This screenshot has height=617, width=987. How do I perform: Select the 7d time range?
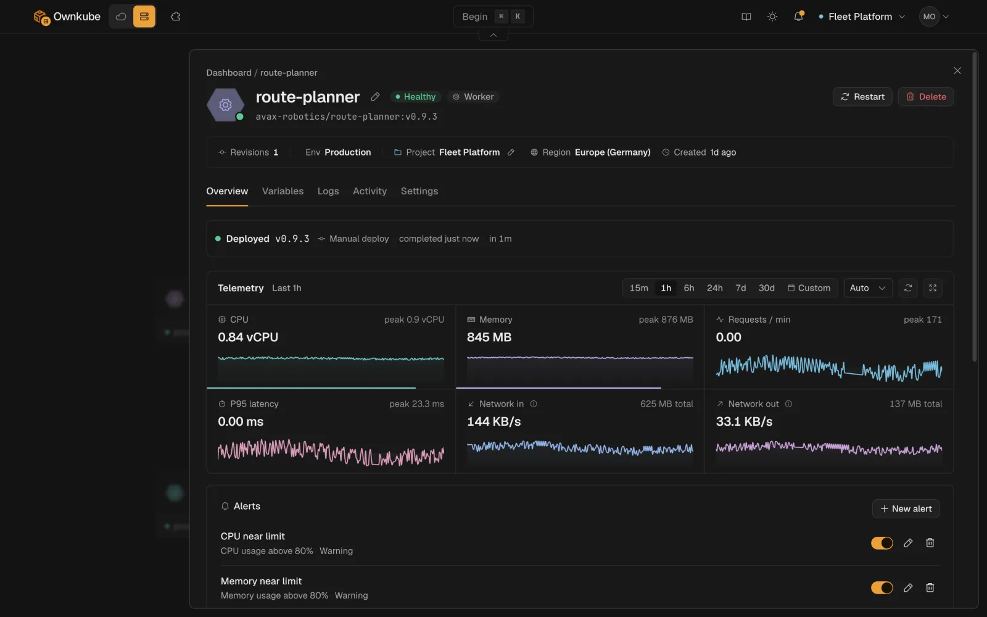click(741, 288)
